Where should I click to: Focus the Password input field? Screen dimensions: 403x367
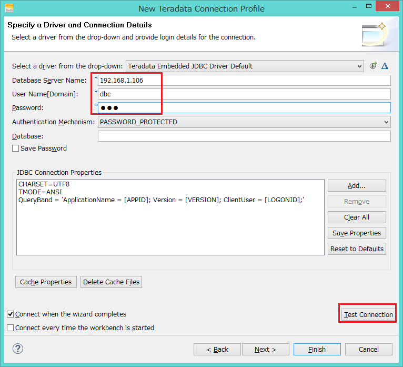[x=244, y=108]
